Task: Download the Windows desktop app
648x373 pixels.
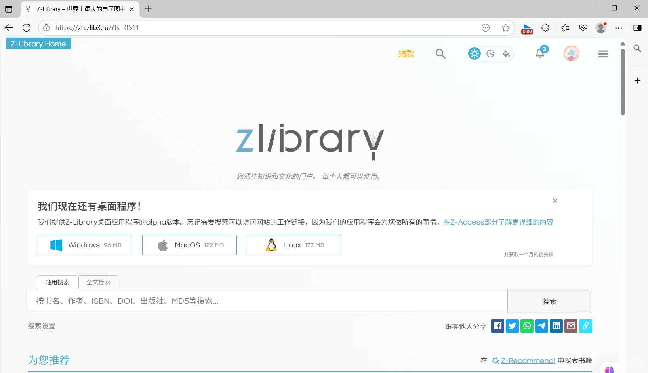Action: [x=85, y=245]
